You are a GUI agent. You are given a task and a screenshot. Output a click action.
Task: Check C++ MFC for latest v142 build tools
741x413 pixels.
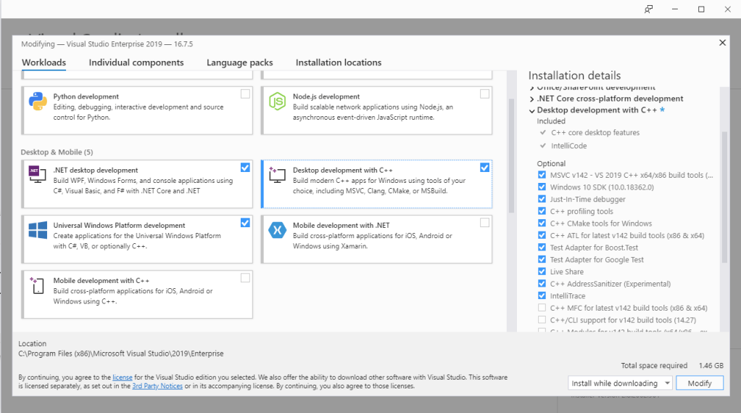(542, 308)
